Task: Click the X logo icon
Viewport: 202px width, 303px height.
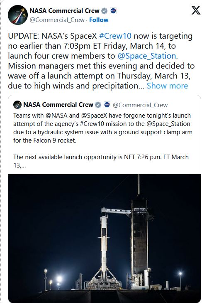Action: (x=196, y=10)
